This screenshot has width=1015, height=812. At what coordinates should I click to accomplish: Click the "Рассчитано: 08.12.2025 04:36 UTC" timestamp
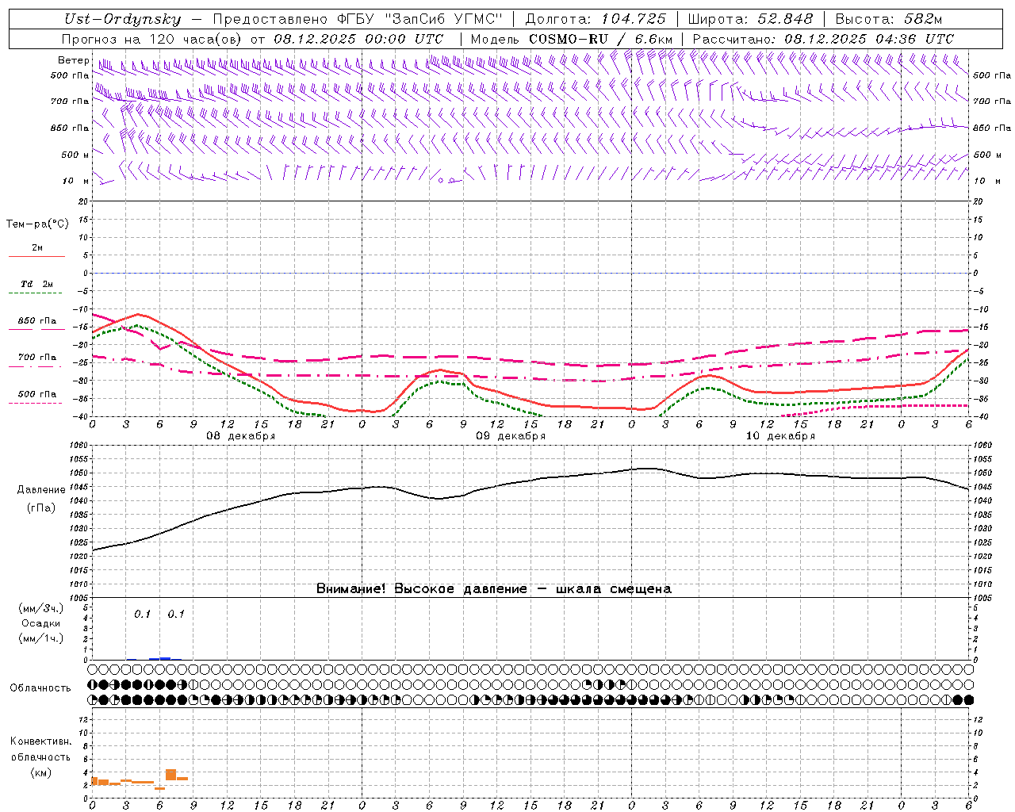tap(823, 39)
